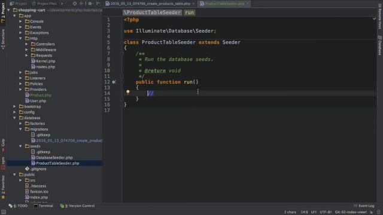Click line number 17 in the gutter
The width and height of the screenshot is (383, 215).
107,110
